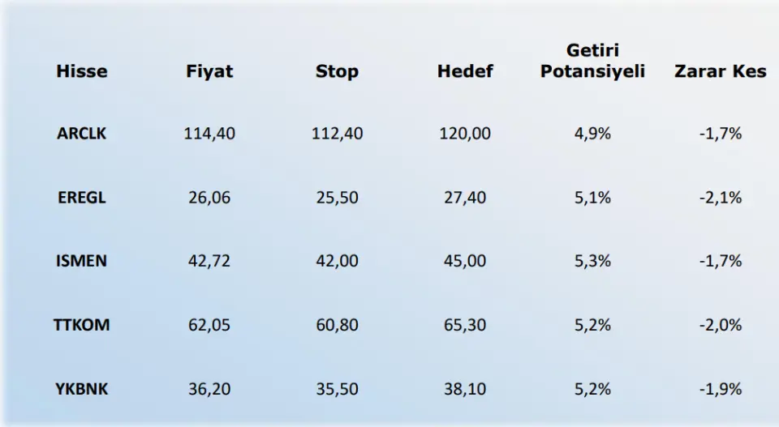Click TTKOM return potential 5,2%
This screenshot has width=779, height=427.
pyautogui.click(x=592, y=326)
